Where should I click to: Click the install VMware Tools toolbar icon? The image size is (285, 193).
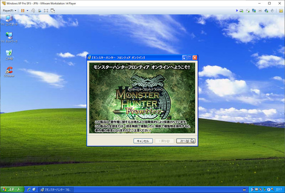coord(40,11)
